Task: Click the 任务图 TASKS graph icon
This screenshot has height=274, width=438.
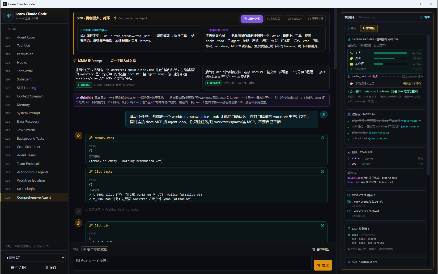Action: (x=349, y=114)
